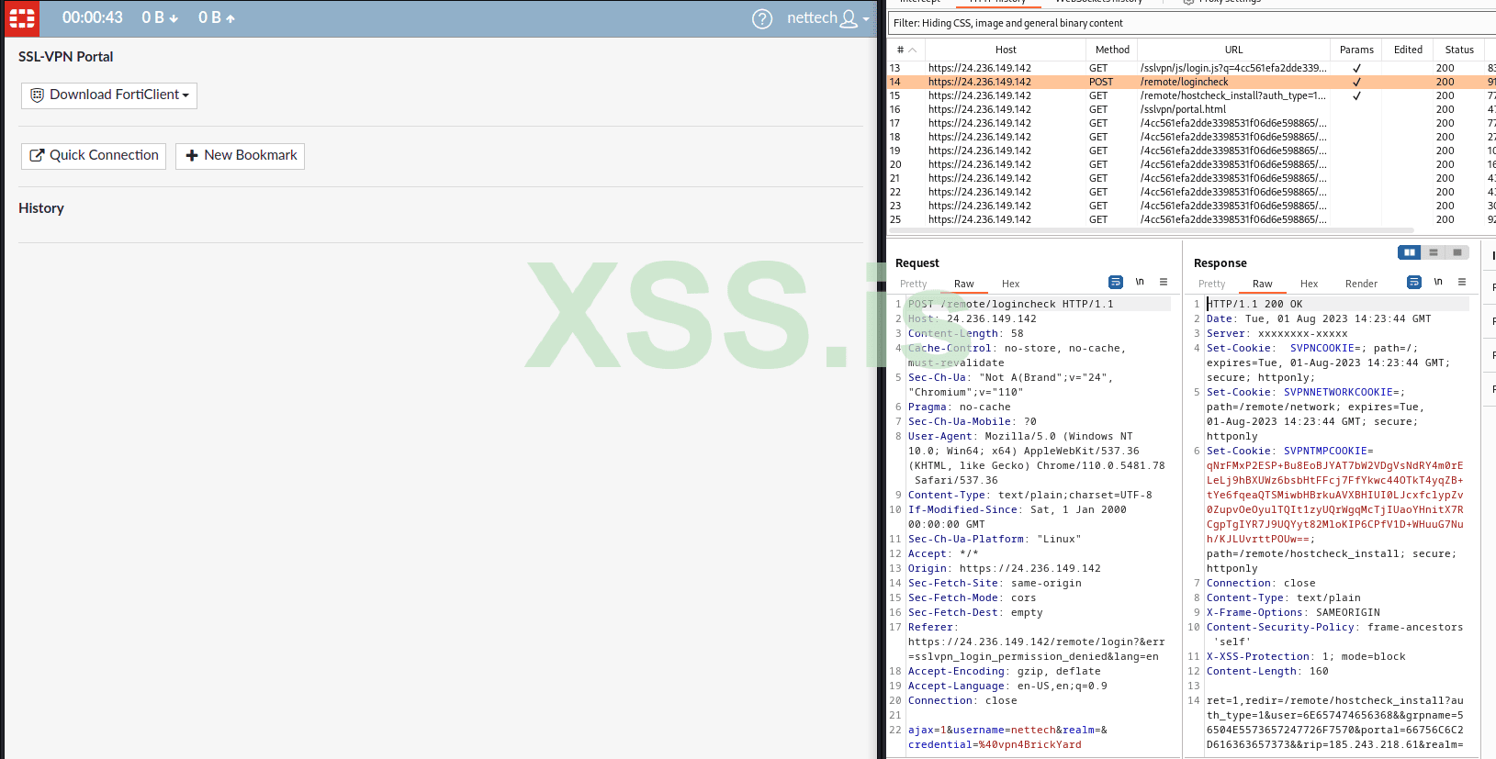The height and width of the screenshot is (759, 1496).
Task: Click the HTTP history horizontal scrollbar
Action: [1153, 230]
